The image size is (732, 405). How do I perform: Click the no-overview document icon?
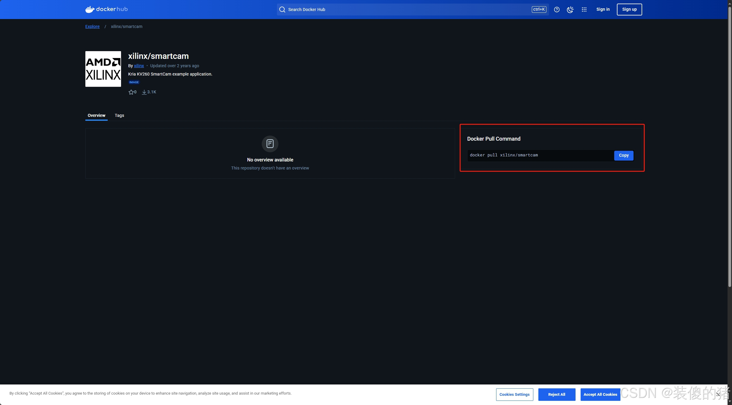tap(270, 144)
